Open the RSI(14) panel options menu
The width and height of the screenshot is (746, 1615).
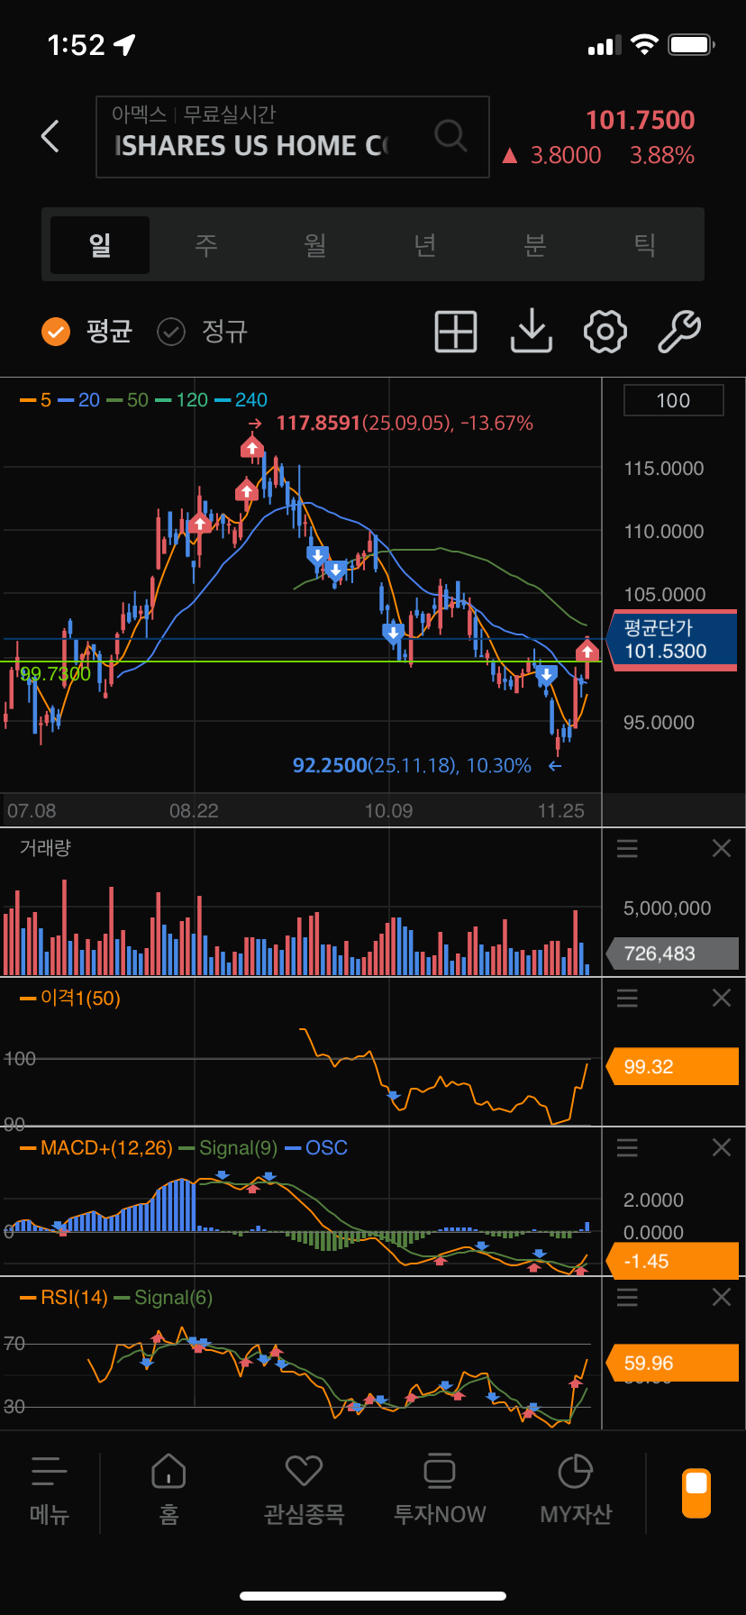627,1297
